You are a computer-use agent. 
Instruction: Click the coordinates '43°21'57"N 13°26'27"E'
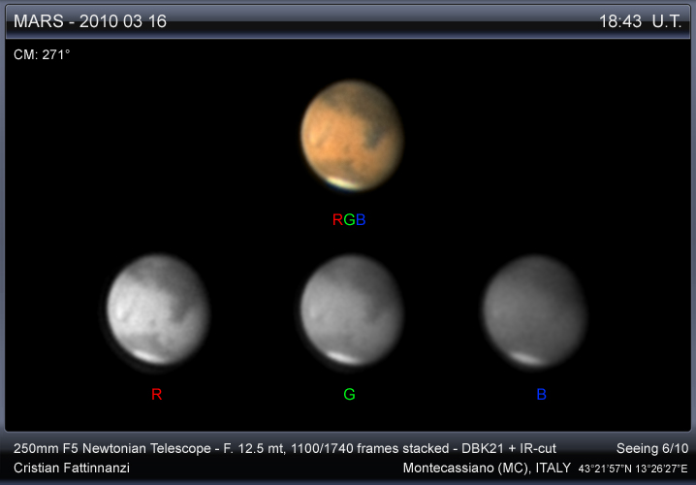click(x=633, y=469)
